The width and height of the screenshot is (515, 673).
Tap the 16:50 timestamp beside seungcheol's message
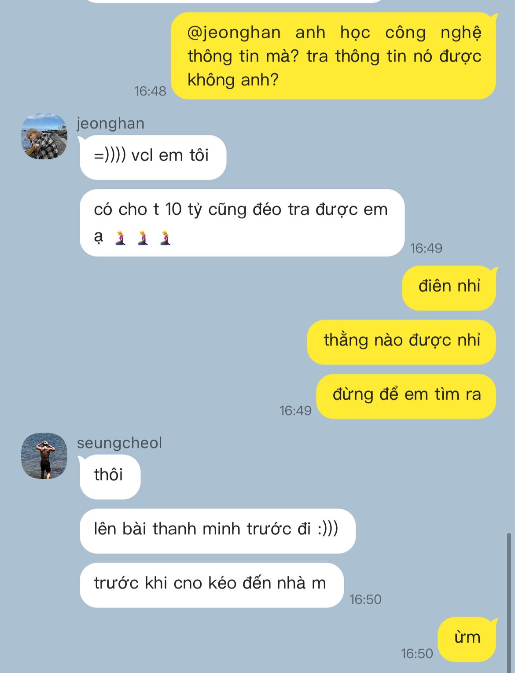(x=365, y=599)
